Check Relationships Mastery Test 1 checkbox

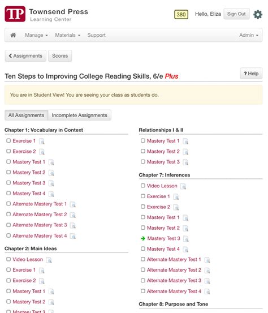143,140
